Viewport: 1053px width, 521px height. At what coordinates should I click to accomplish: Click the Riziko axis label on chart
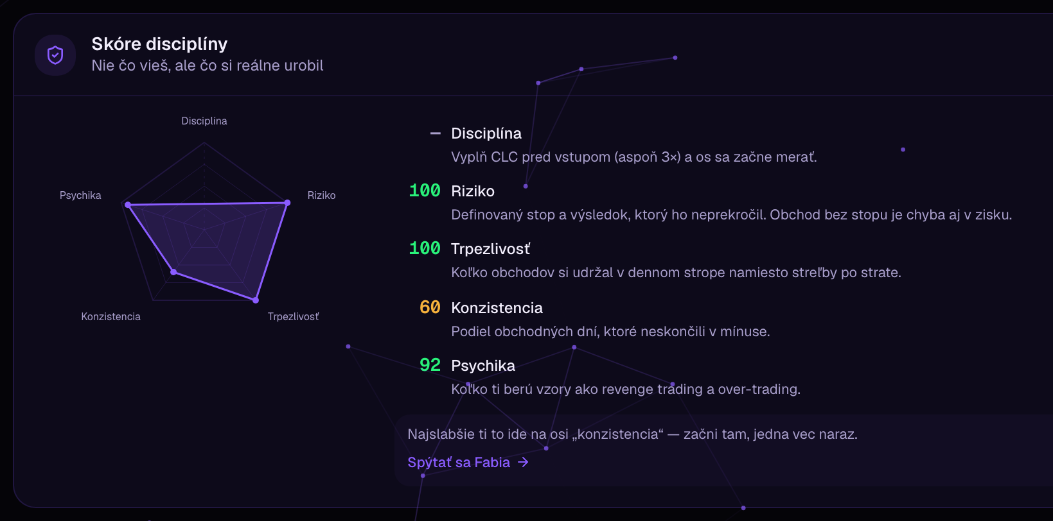pyautogui.click(x=321, y=195)
